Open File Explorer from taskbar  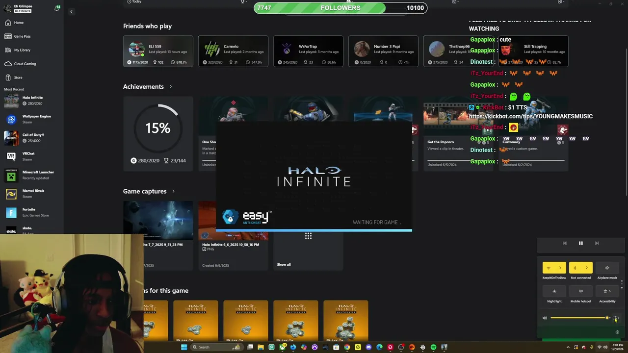(261, 347)
